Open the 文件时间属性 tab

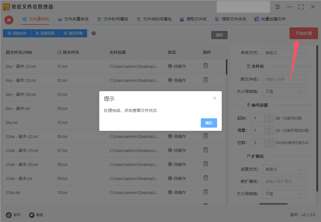(x=113, y=19)
